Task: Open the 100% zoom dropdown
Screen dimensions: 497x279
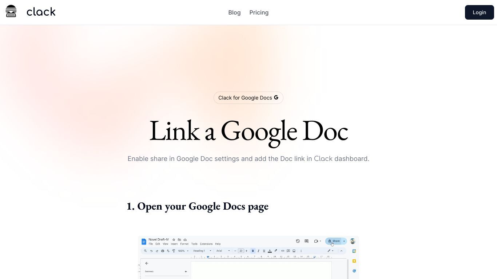Action: [183, 251]
